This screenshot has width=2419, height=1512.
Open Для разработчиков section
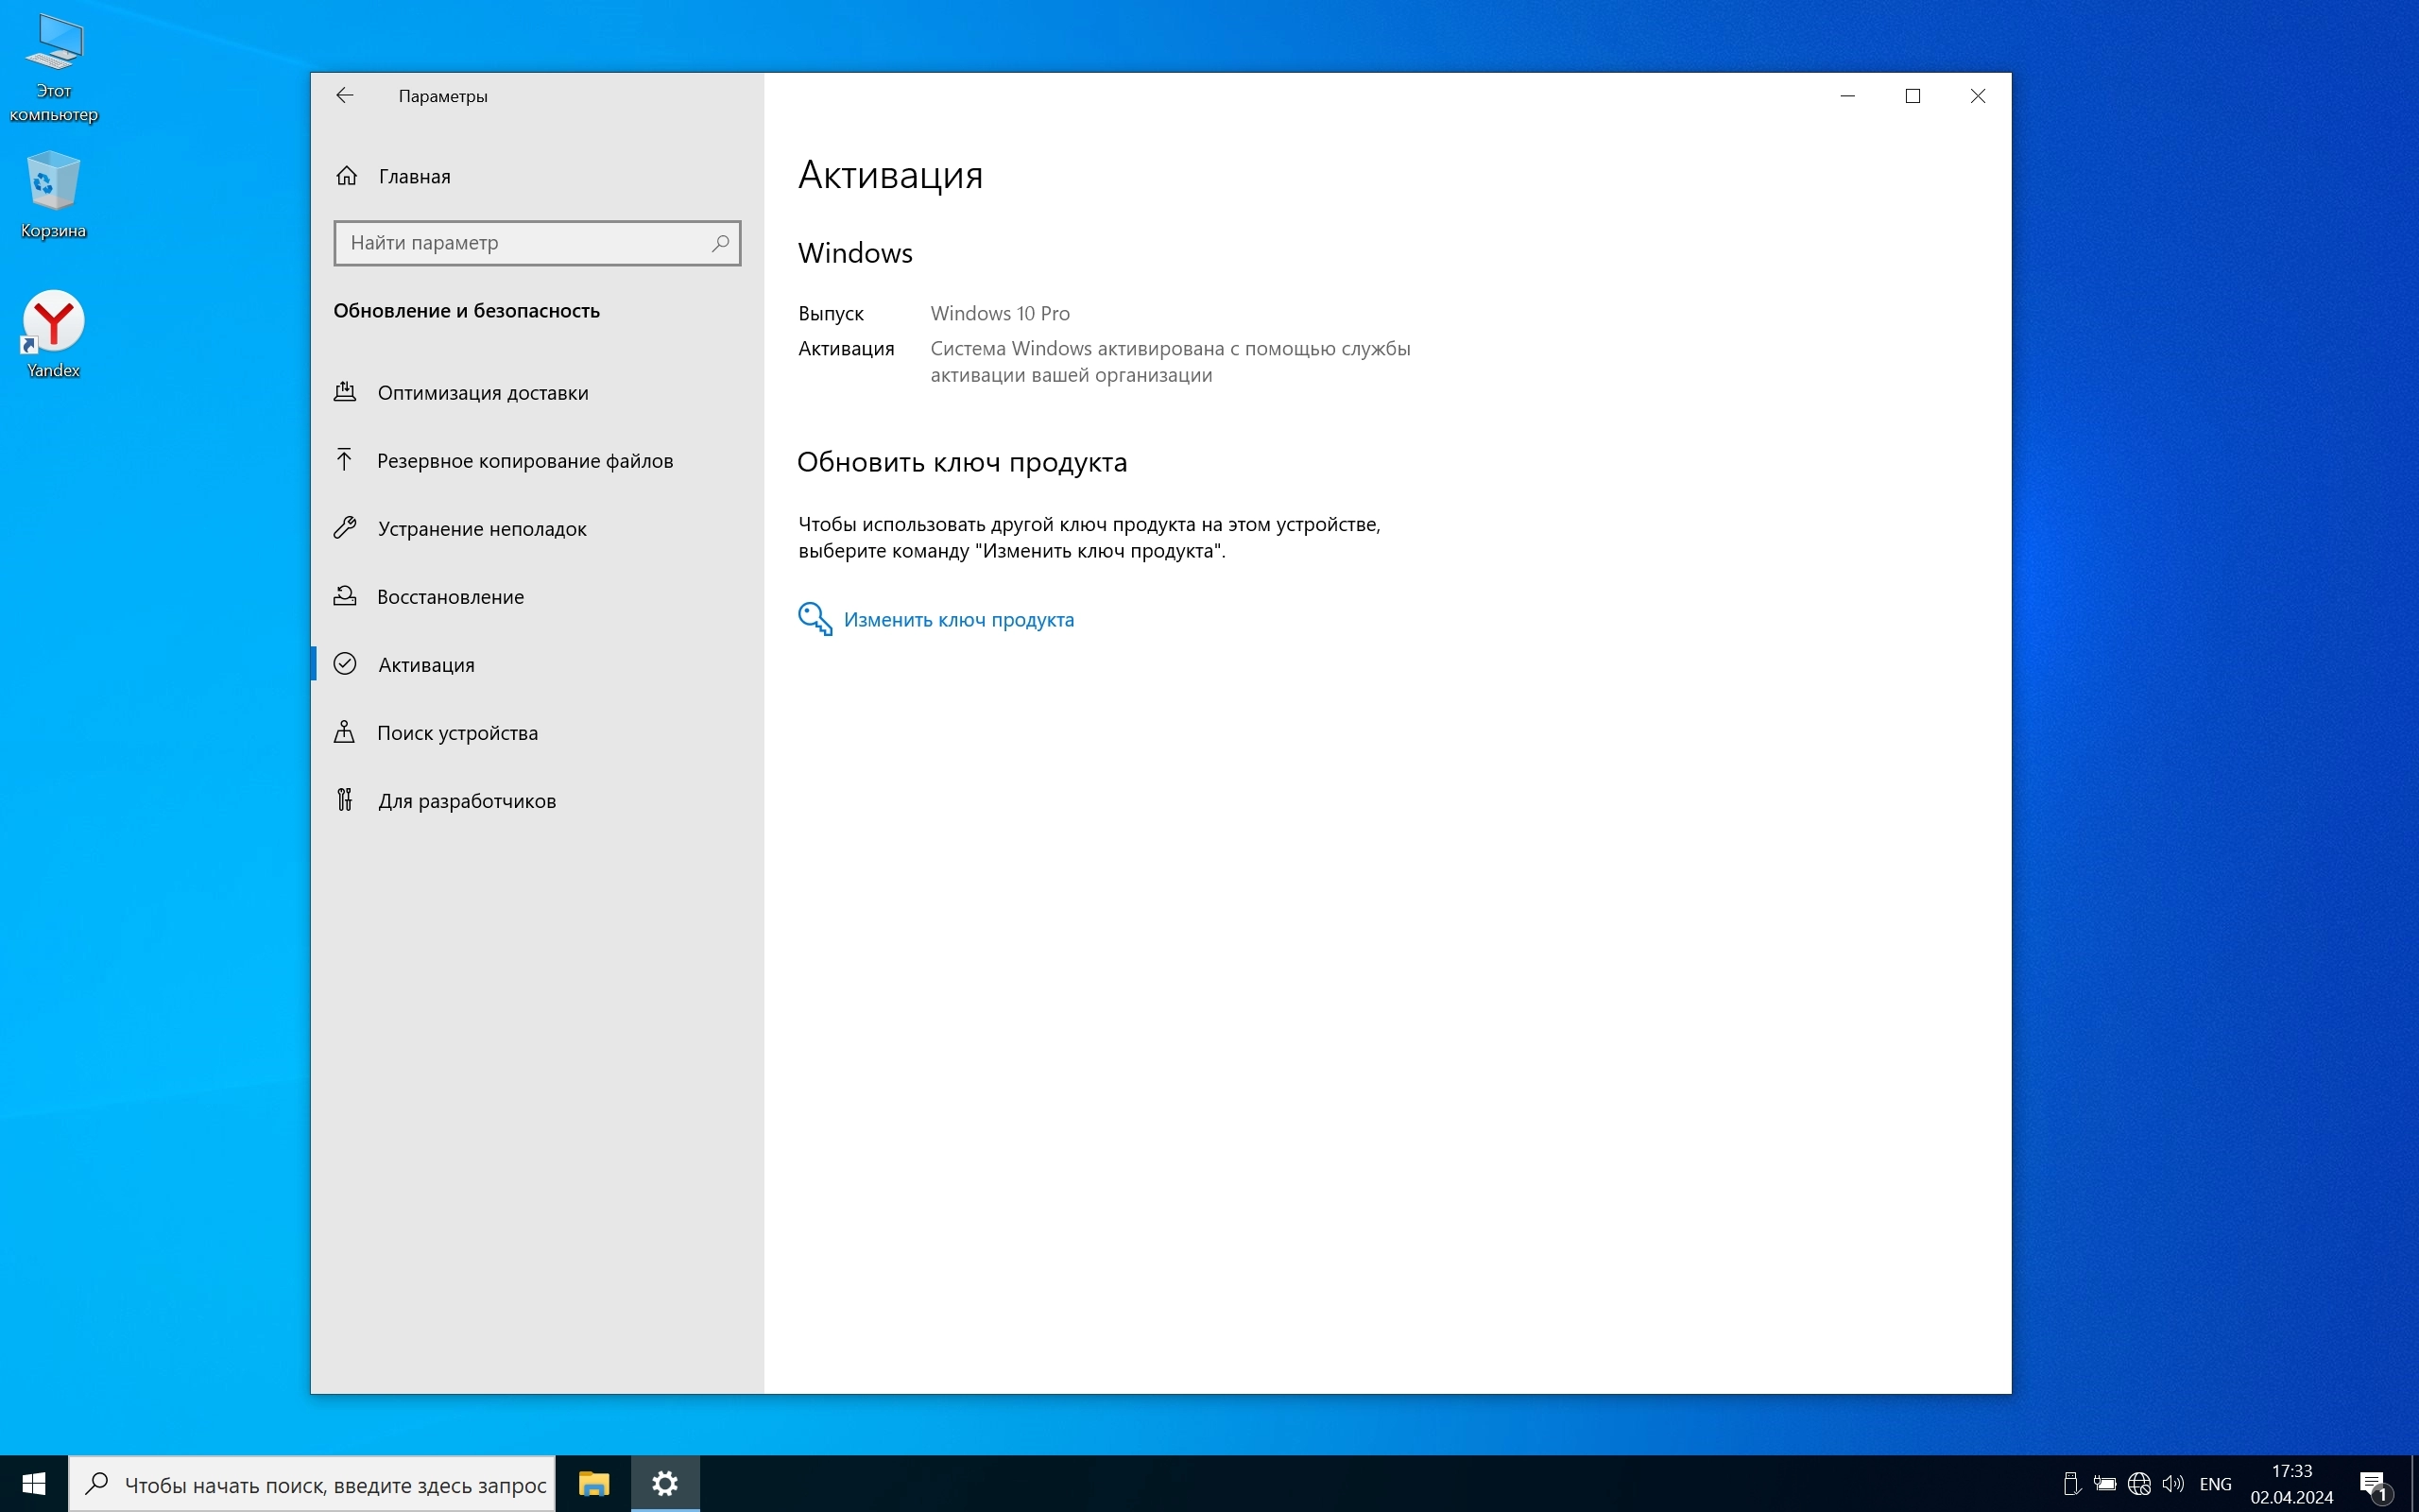tap(466, 801)
